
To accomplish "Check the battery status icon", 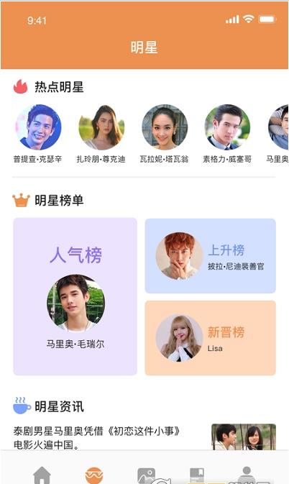I will tap(267, 19).
